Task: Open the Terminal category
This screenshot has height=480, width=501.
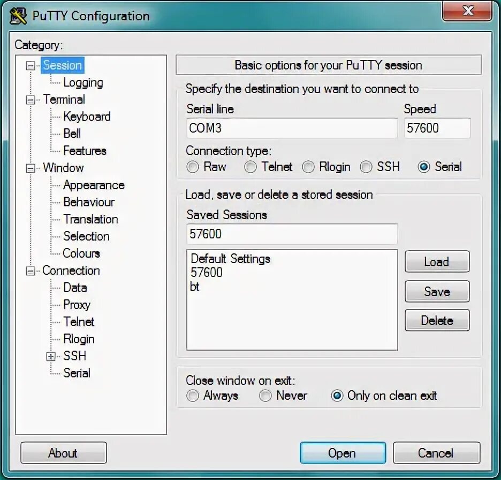Action: (64, 99)
